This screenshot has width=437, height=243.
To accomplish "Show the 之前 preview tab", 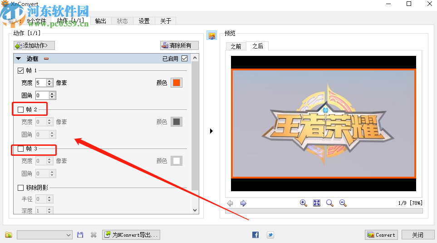I will coord(236,46).
